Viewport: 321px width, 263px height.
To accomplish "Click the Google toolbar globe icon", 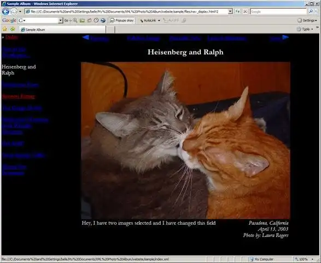I will [x=103, y=20].
